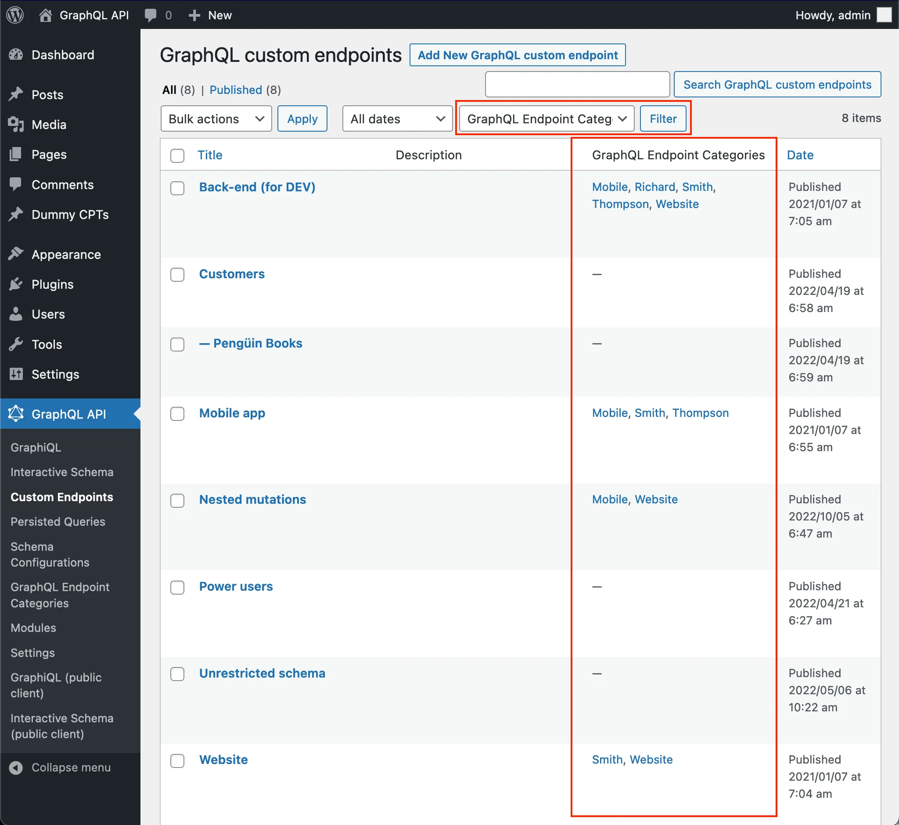
Task: Expand the GraphQL Endpoint Categories filter
Action: click(x=546, y=118)
